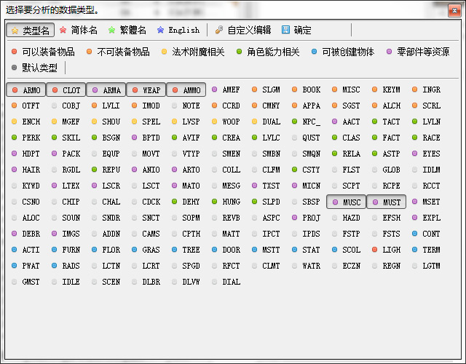
Task: Select the FLST data type
Action: [x=347, y=170]
